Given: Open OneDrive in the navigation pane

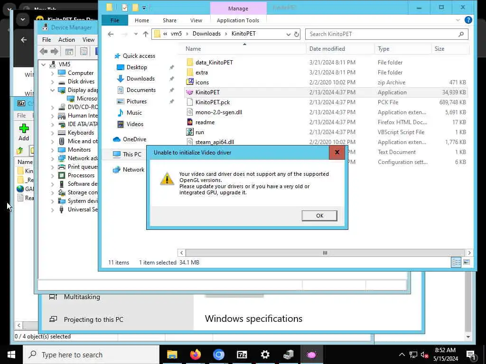Looking at the screenshot, I should coord(134,139).
